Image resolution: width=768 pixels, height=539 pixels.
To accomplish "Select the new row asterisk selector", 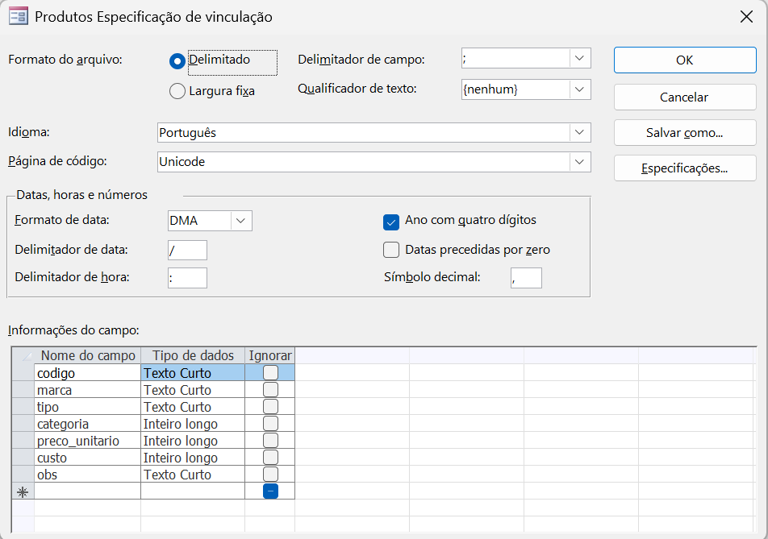I will point(23,491).
